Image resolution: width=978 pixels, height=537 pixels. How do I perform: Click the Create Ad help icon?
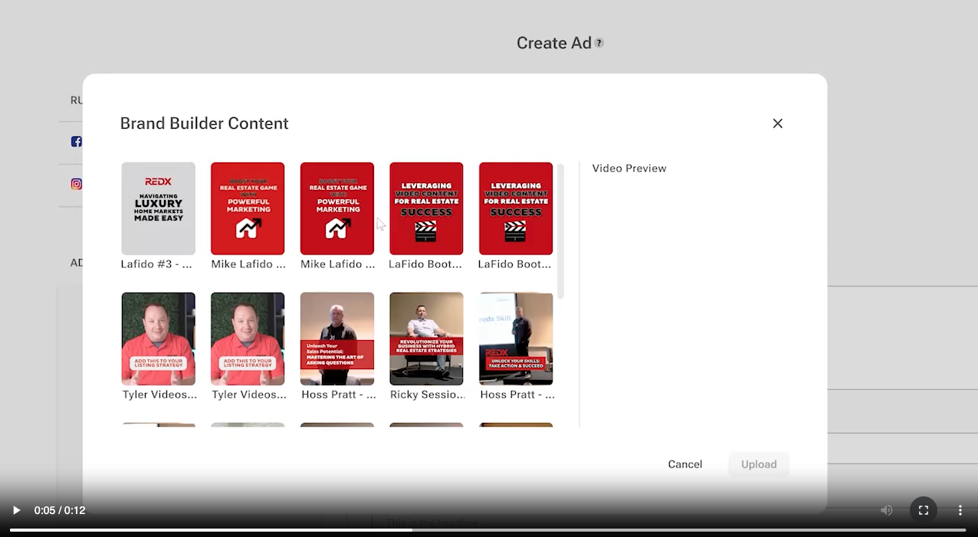pyautogui.click(x=599, y=43)
